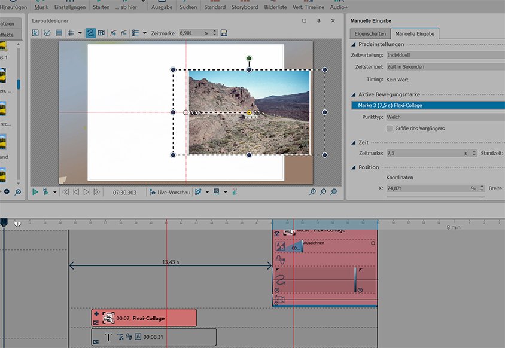Click the camera pan icon in layout toolbar
The image size is (505, 348).
click(x=101, y=33)
